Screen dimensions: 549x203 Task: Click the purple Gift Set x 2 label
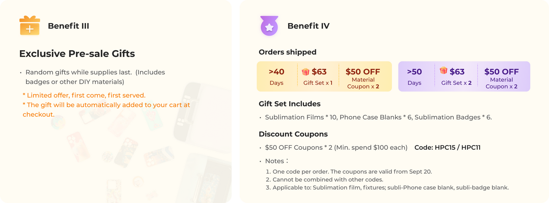click(456, 83)
